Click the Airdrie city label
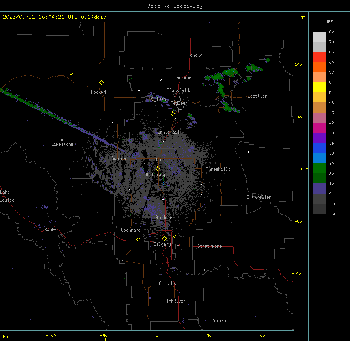The width and height of the screenshot is (350, 341). coord(164,217)
